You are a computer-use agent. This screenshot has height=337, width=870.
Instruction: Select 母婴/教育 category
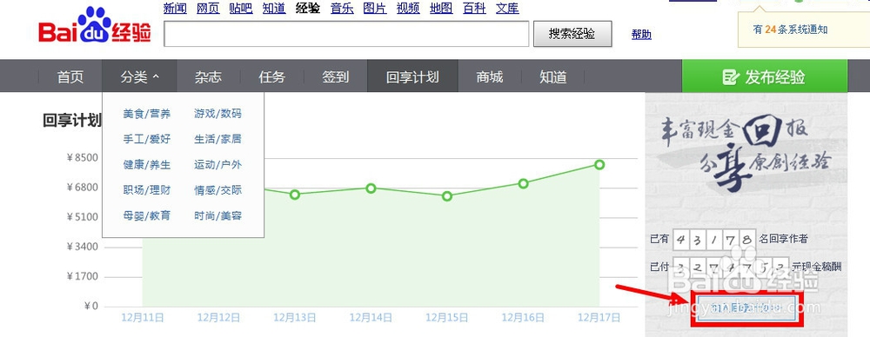147,216
